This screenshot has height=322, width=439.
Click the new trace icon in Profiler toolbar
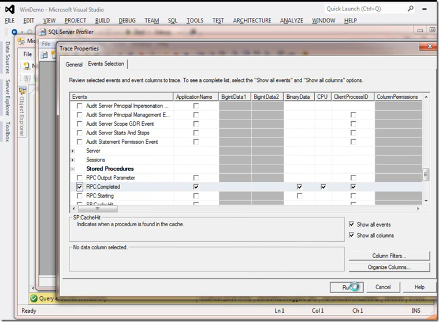44,55
